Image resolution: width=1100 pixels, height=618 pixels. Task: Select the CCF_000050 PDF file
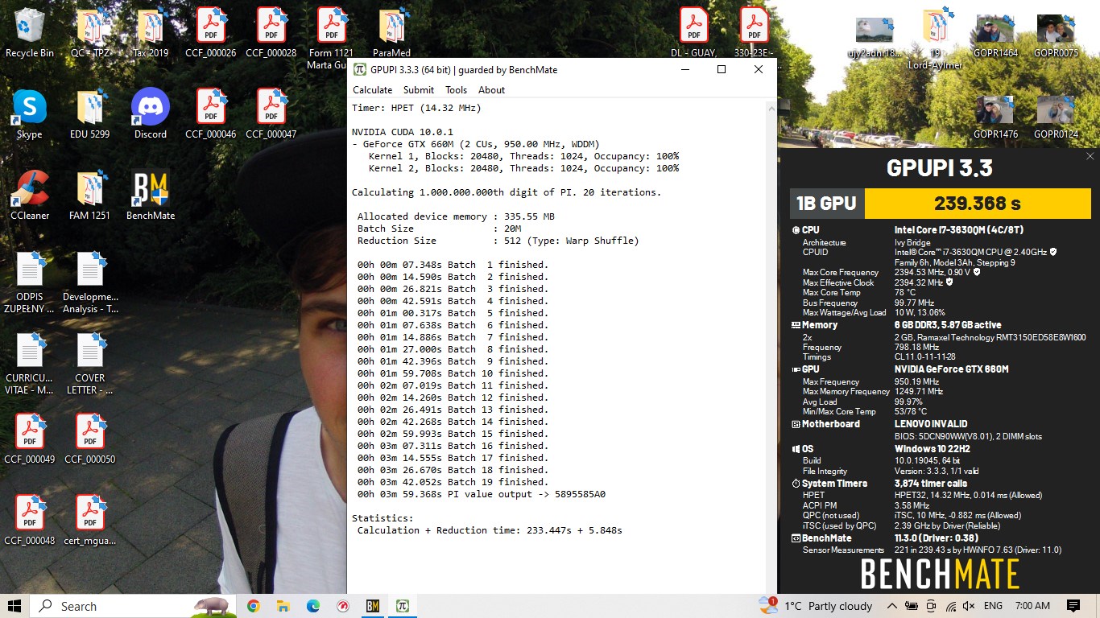click(90, 439)
